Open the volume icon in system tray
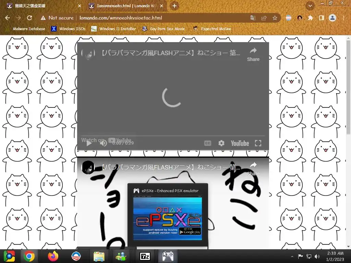The height and width of the screenshot is (263, 351). pyautogui.click(x=317, y=256)
